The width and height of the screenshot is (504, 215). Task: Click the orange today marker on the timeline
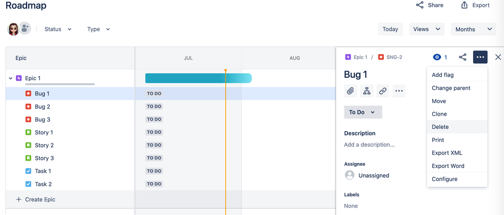point(226,71)
